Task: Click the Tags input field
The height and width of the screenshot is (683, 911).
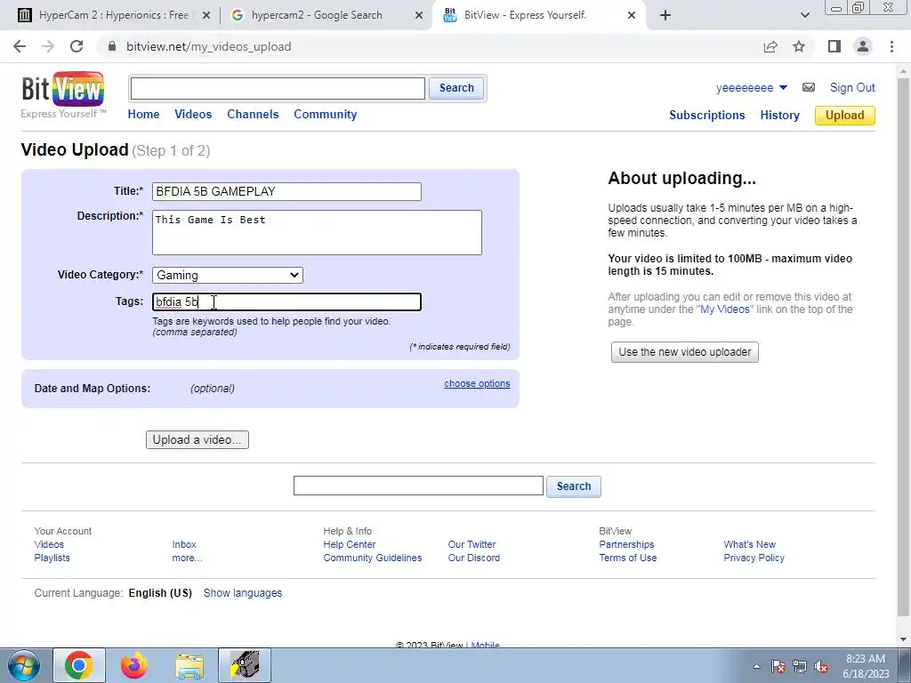Action: pyautogui.click(x=286, y=302)
